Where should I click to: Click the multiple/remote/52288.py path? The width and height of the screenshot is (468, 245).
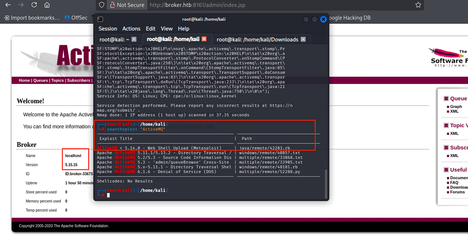pos(269,171)
